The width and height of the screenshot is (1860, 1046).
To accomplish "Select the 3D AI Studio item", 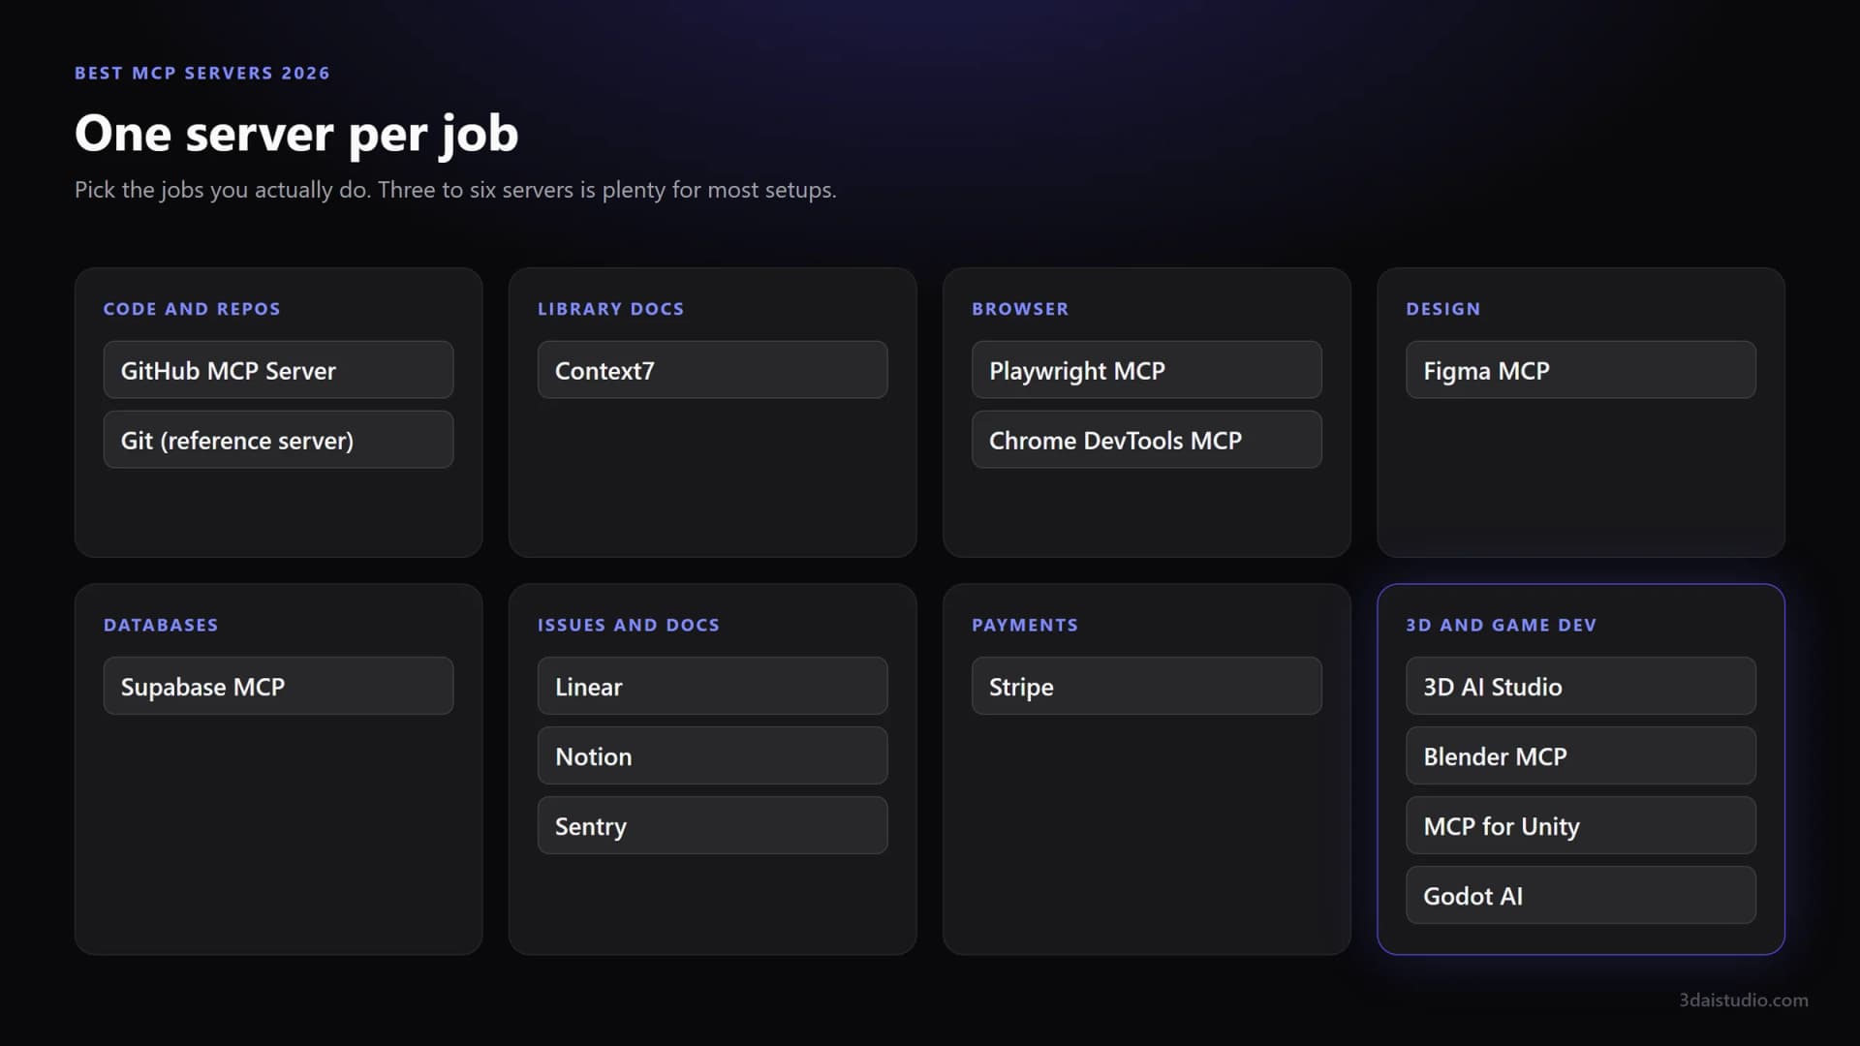I will (1580, 686).
